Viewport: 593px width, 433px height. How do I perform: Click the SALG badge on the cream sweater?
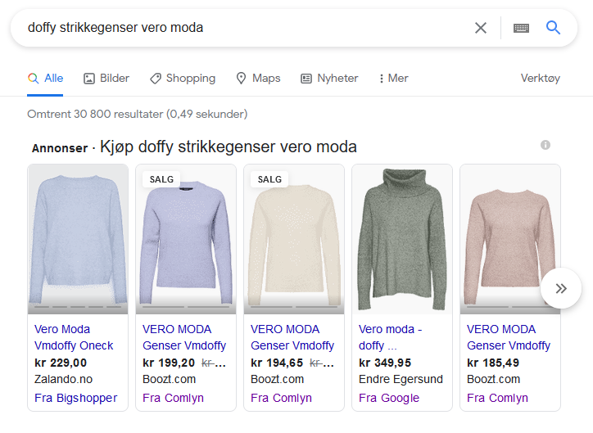tap(269, 179)
